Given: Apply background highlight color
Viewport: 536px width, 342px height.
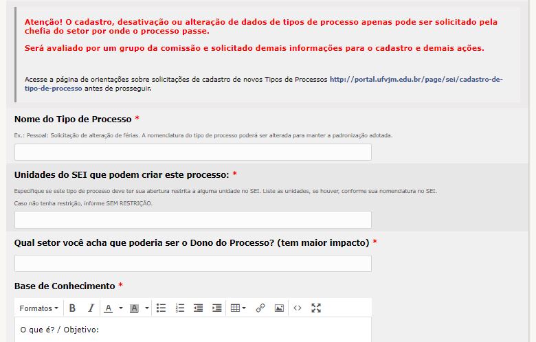Looking at the screenshot, I should pos(135,308).
